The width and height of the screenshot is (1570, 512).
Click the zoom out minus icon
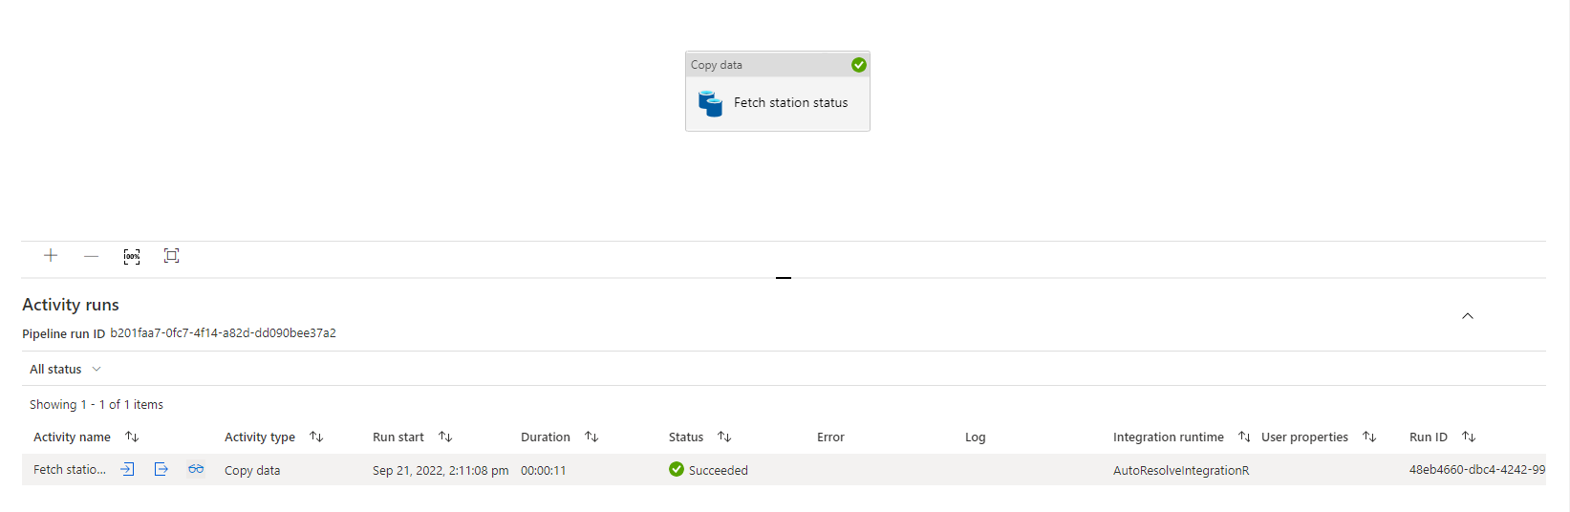(x=91, y=255)
